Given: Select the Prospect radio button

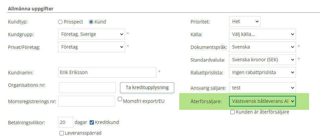Looking at the screenshot, I should (x=60, y=22).
